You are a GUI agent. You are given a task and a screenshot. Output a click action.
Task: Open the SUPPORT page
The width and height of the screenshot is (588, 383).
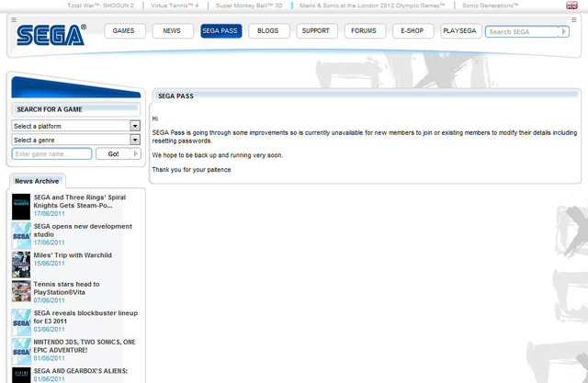[x=317, y=30]
